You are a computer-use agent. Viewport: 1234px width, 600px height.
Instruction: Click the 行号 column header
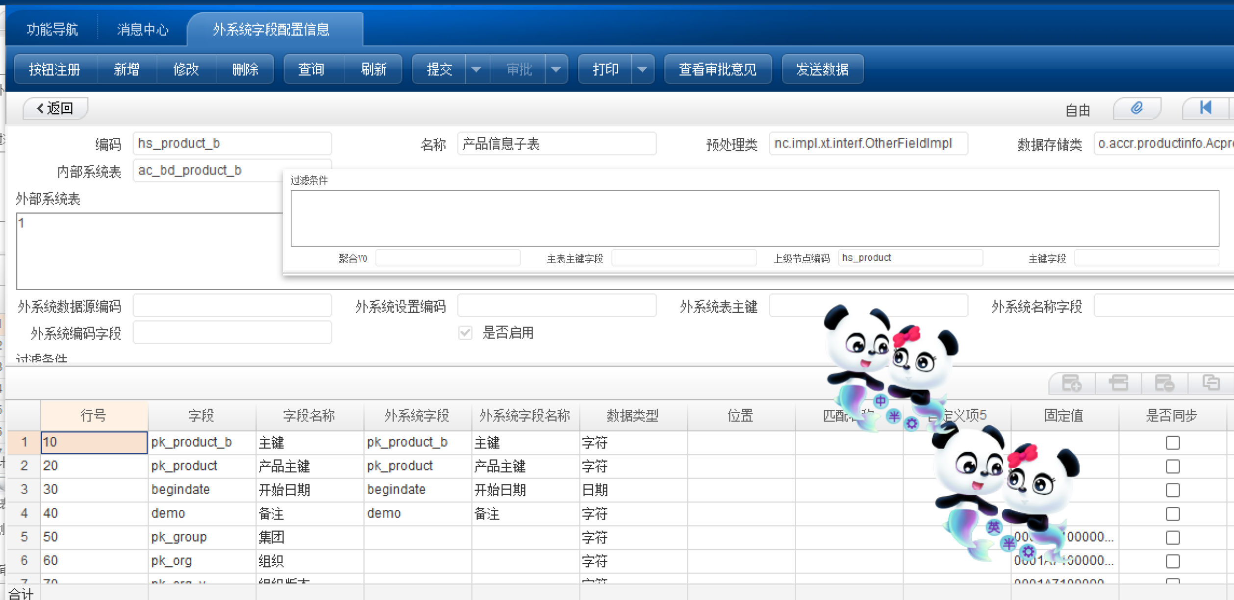pos(94,416)
